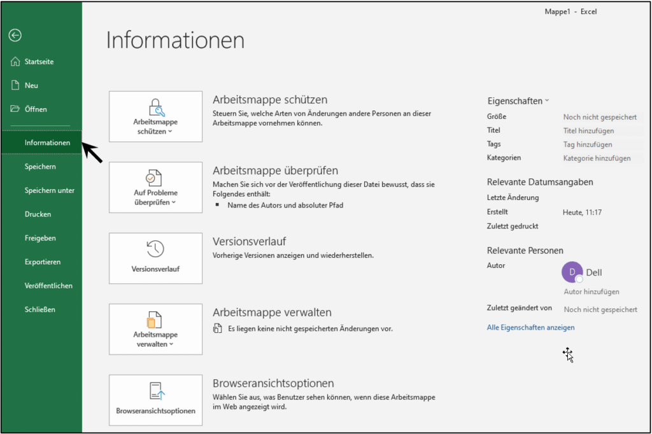Click the Name des Autors und absoluter Pfad item
652x434 pixels.
click(x=285, y=205)
